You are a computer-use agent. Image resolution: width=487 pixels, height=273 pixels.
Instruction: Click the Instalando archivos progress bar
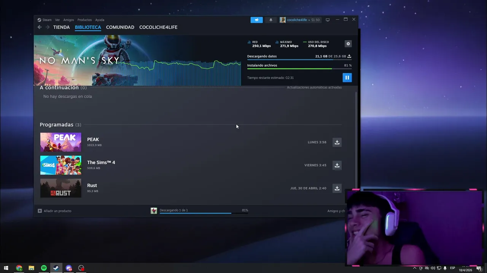tap(299, 69)
